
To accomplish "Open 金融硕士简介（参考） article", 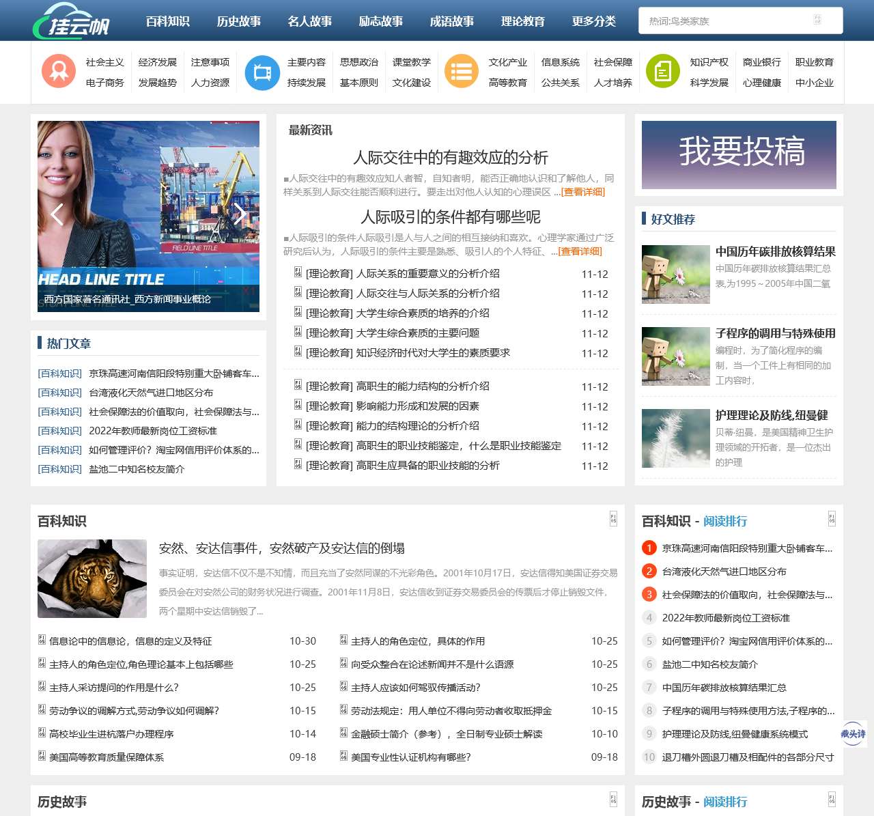I will click(447, 734).
